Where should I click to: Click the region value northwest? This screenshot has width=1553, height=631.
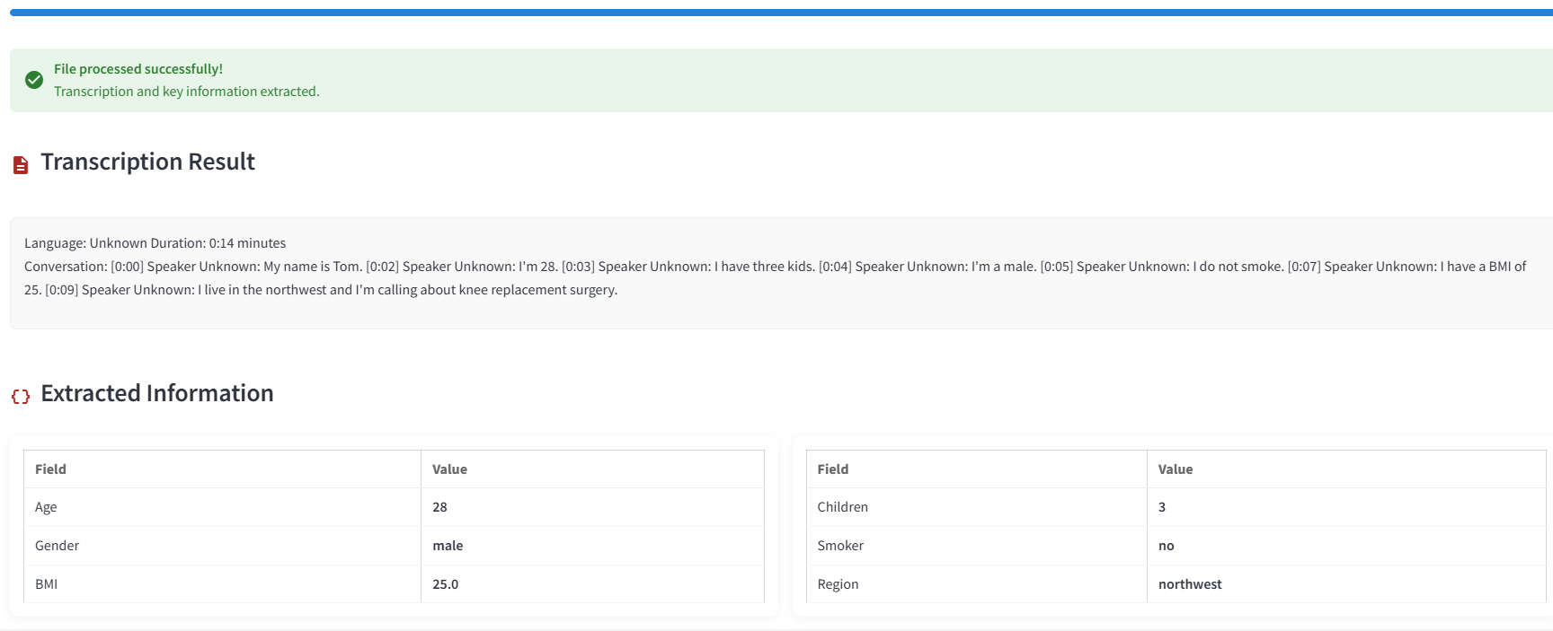(1346, 584)
